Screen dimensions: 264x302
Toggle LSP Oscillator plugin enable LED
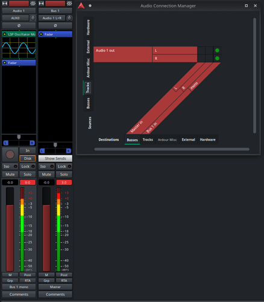point(5,34)
